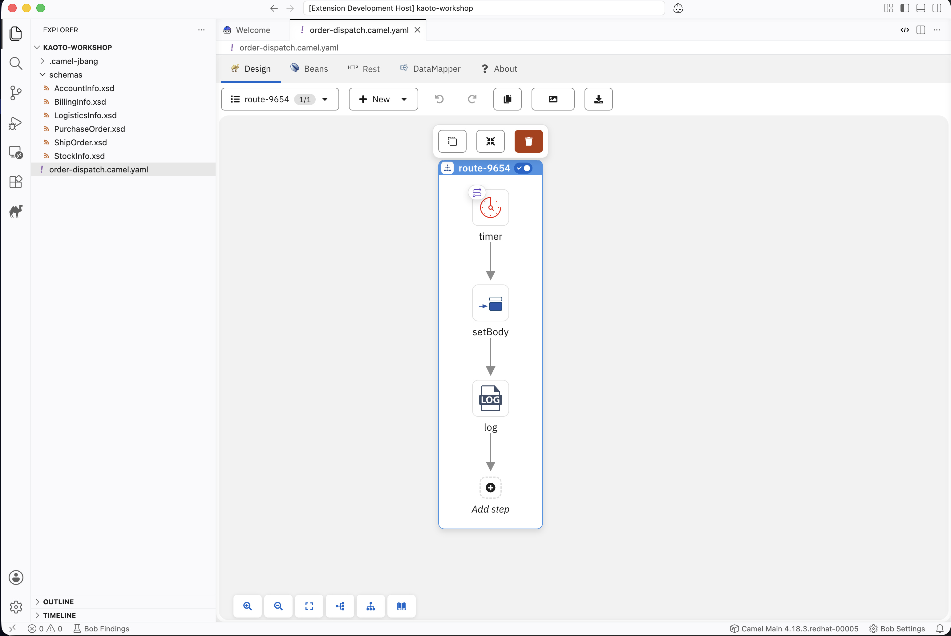Viewport: 951px width, 636px height.
Task: Open Bob Settings in status bar
Action: (896, 629)
